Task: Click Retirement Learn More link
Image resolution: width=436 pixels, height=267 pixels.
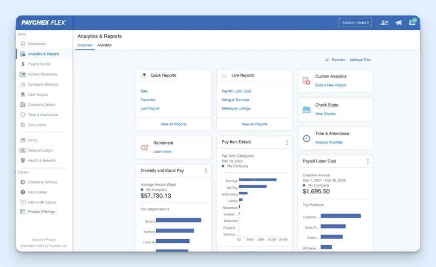Action: (x=162, y=152)
